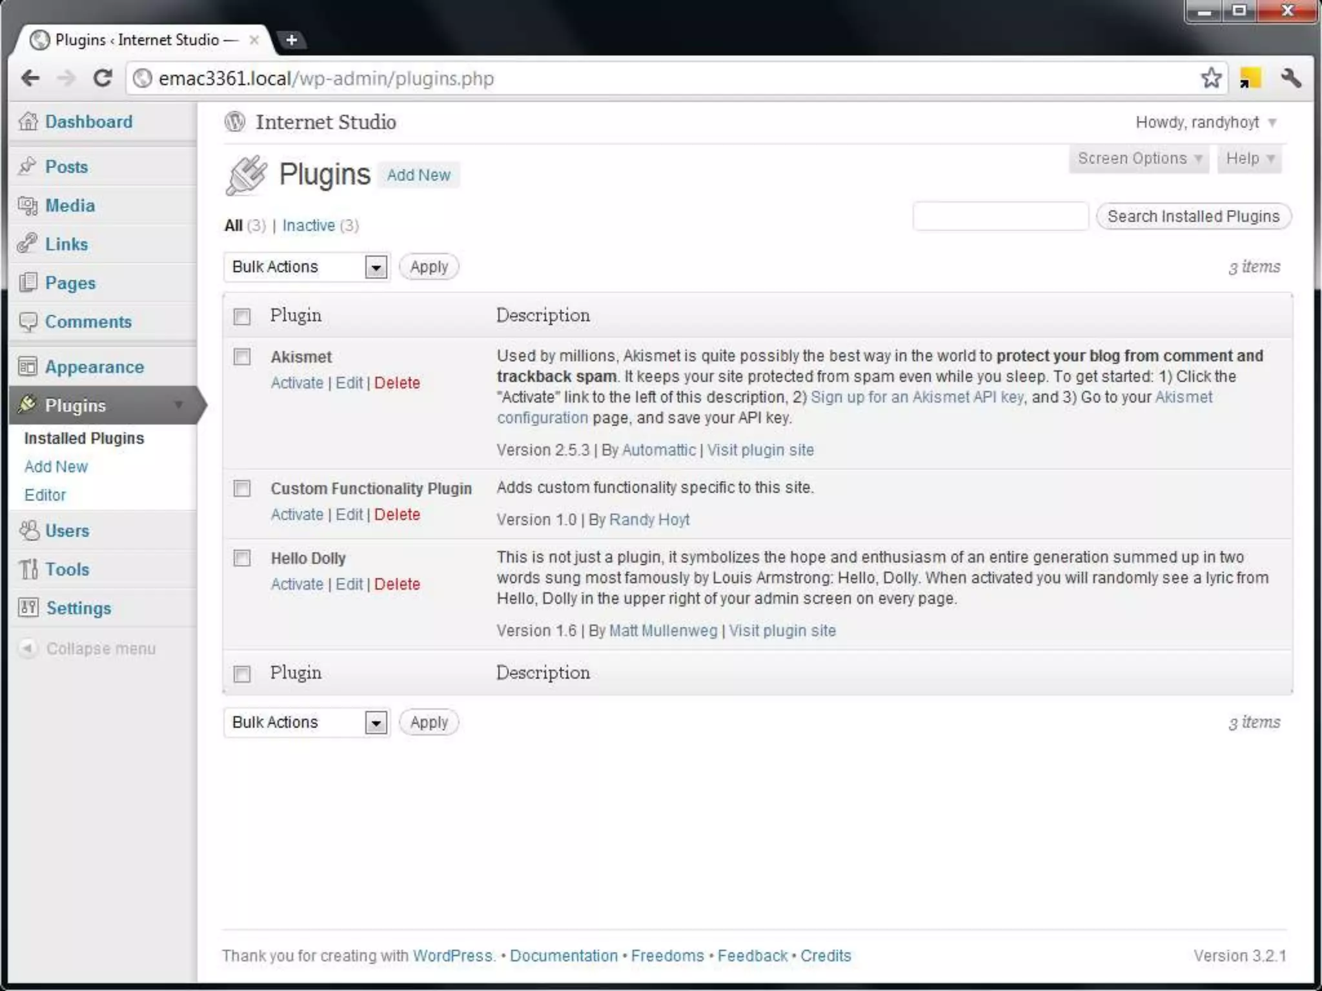Viewport: 1322px width, 991px height.
Task: Activate the Akismet plugin
Action: click(297, 383)
